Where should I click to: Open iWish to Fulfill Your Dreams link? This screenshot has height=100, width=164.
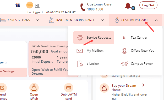click(50, 72)
